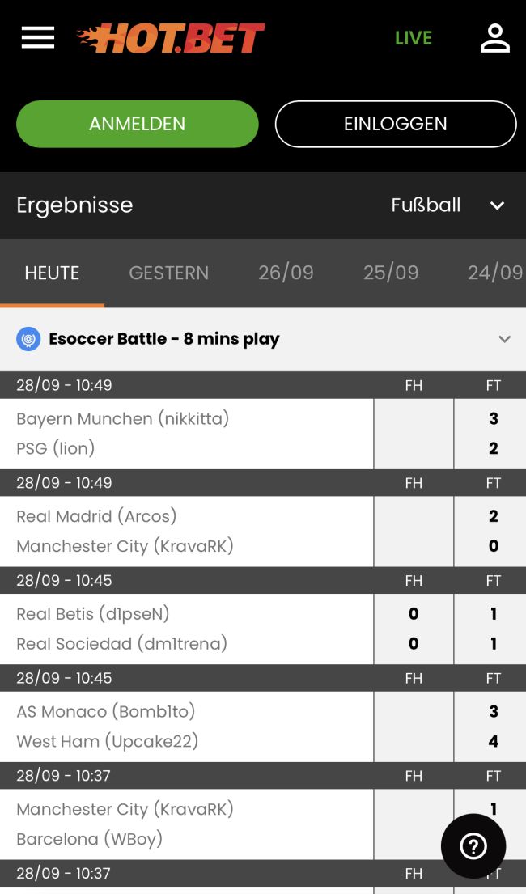Select the 26/09 date tab

pos(286,273)
